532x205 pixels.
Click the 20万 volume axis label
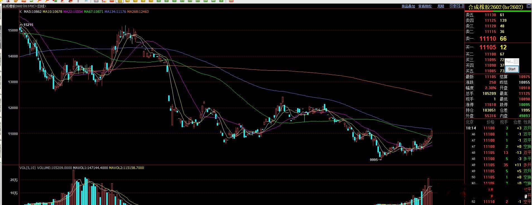(x=14, y=180)
